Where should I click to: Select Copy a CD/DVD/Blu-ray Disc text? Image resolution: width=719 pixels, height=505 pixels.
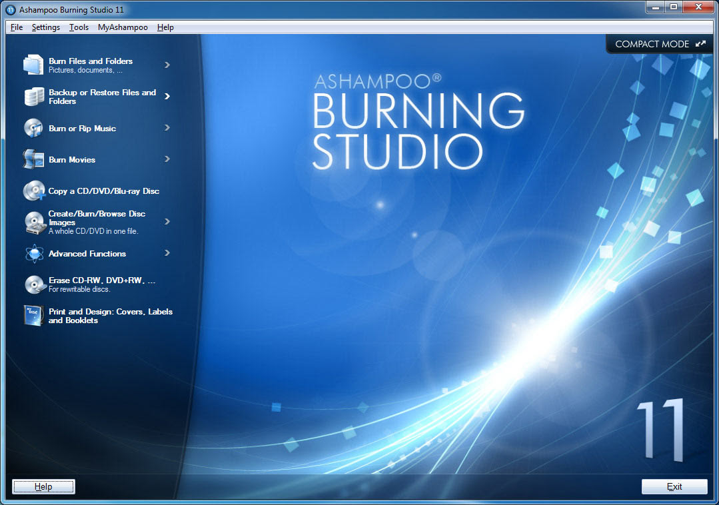coord(104,191)
